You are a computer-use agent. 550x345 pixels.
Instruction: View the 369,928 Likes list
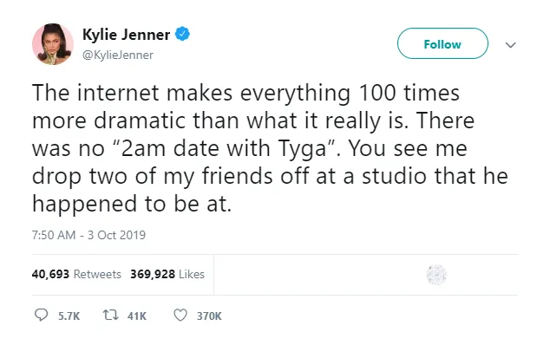click(167, 274)
